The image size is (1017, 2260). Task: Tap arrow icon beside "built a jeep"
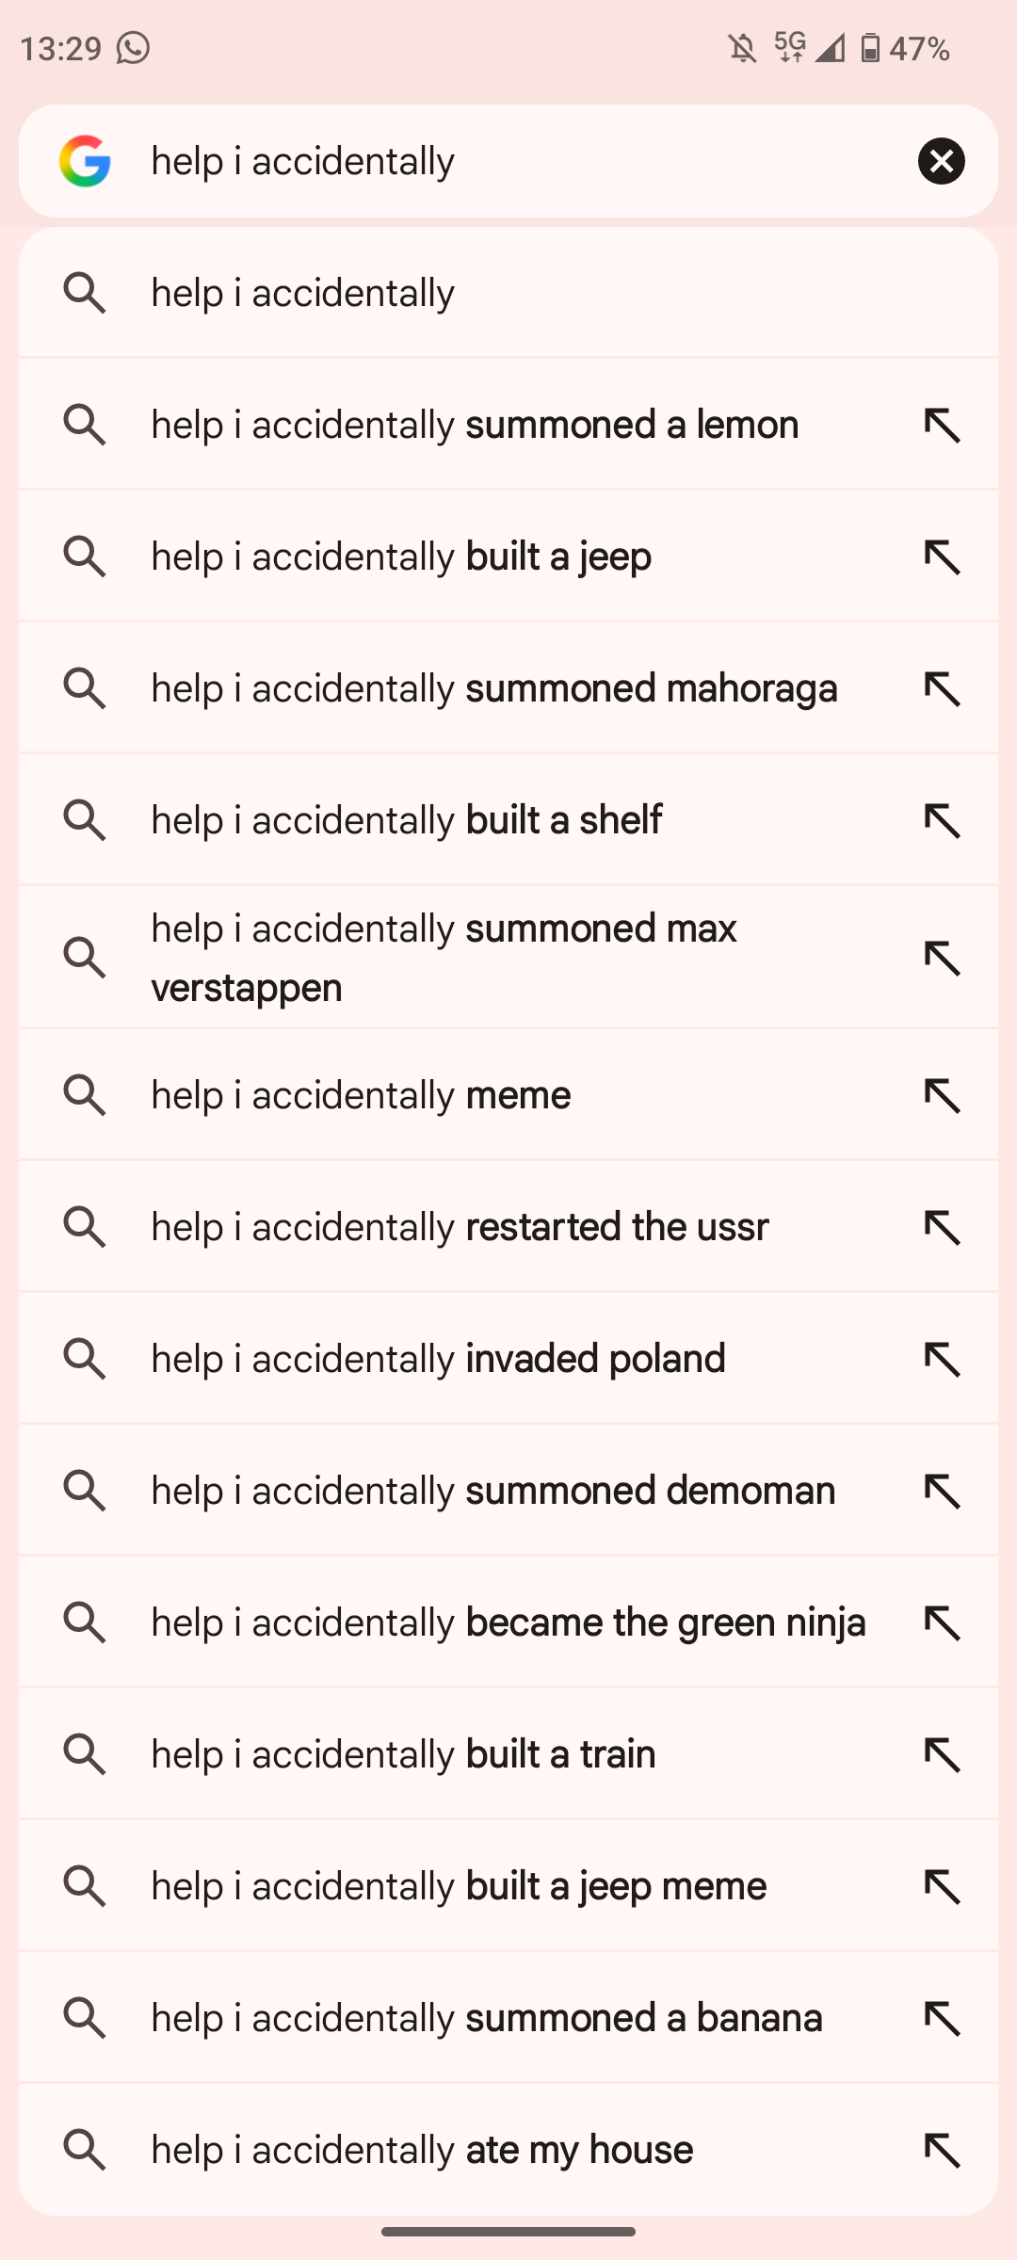coord(942,557)
